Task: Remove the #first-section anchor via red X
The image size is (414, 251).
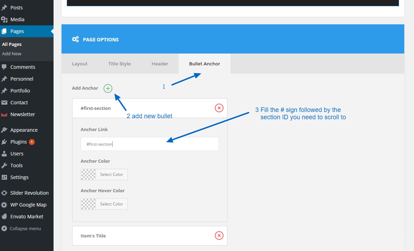Action: pyautogui.click(x=219, y=108)
